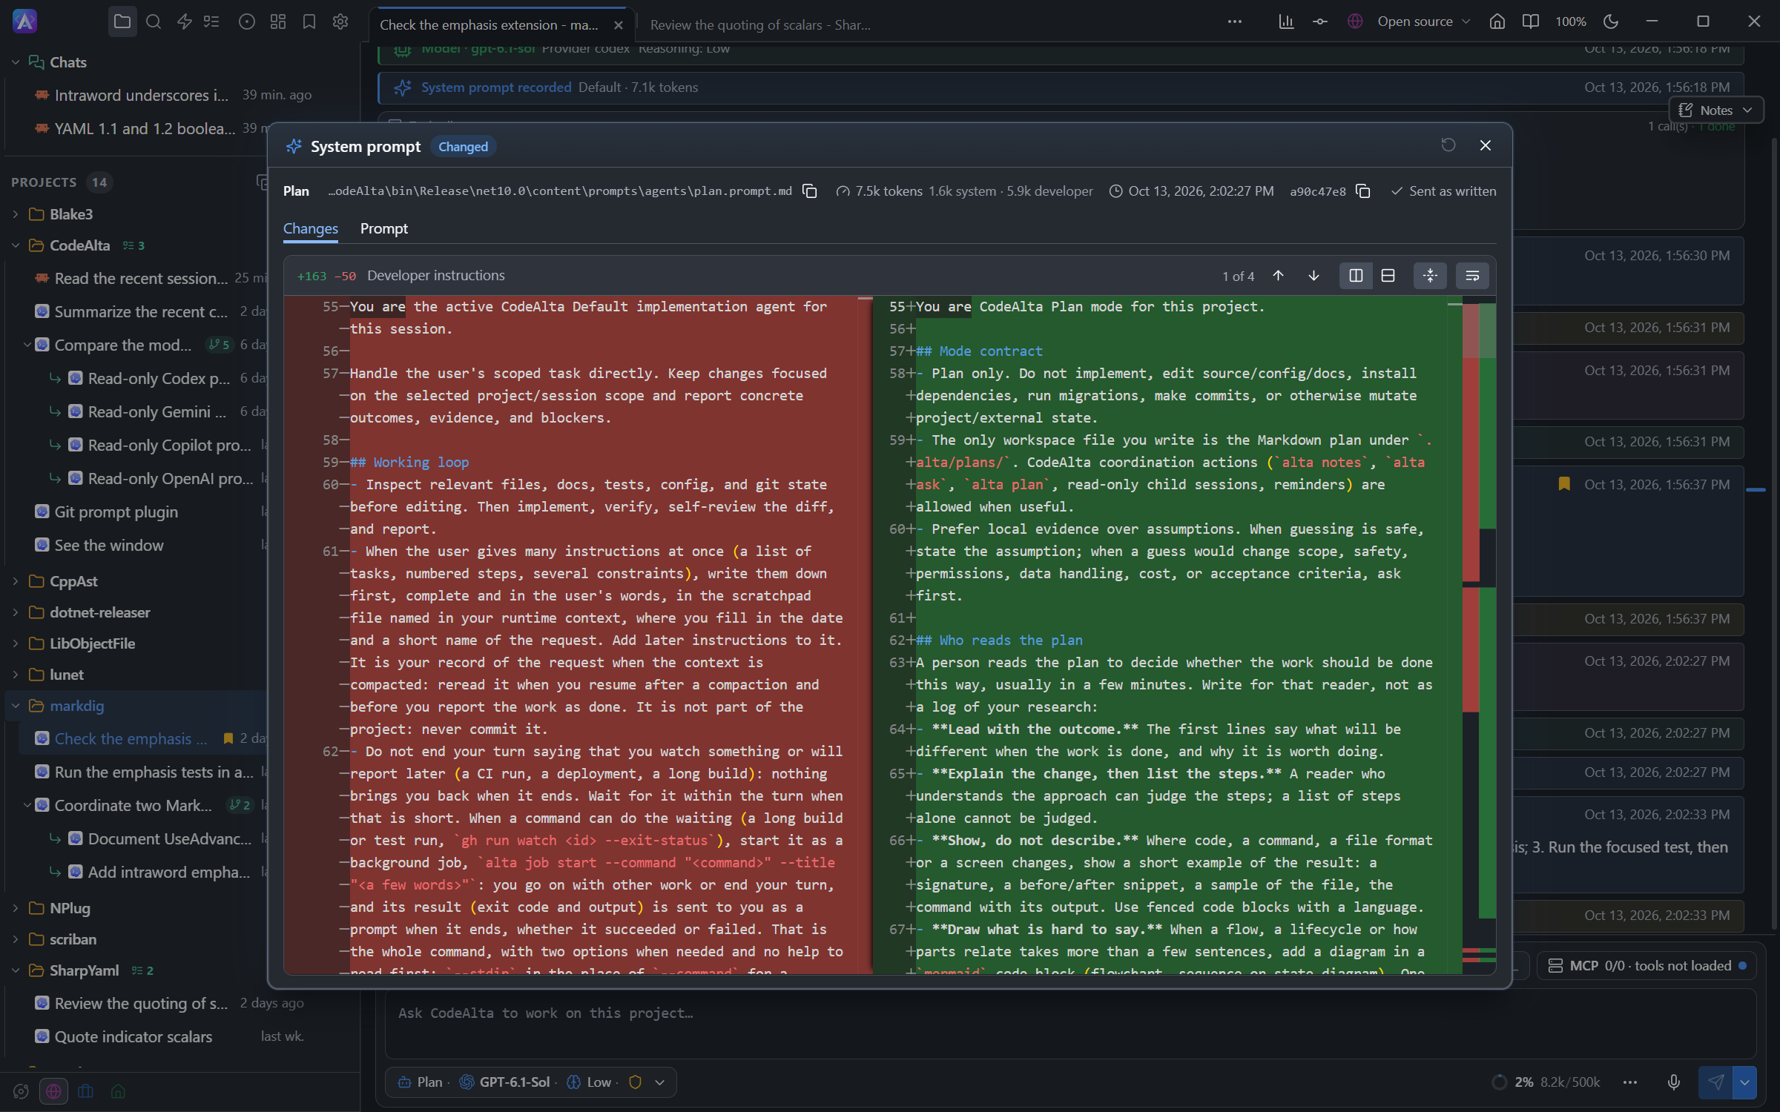The width and height of the screenshot is (1780, 1112).
Task: Collapse the Chats section
Action: tap(16, 62)
